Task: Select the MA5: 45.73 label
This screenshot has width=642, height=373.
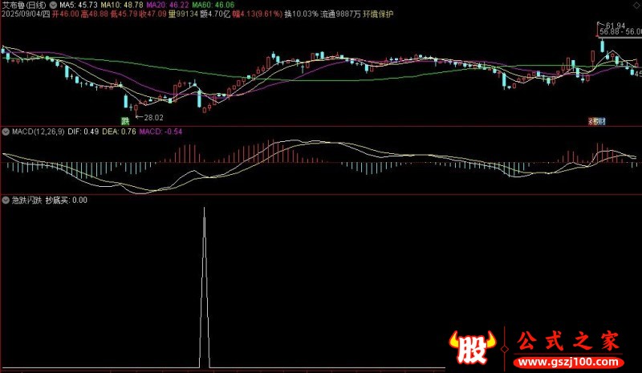Action: click(x=78, y=5)
